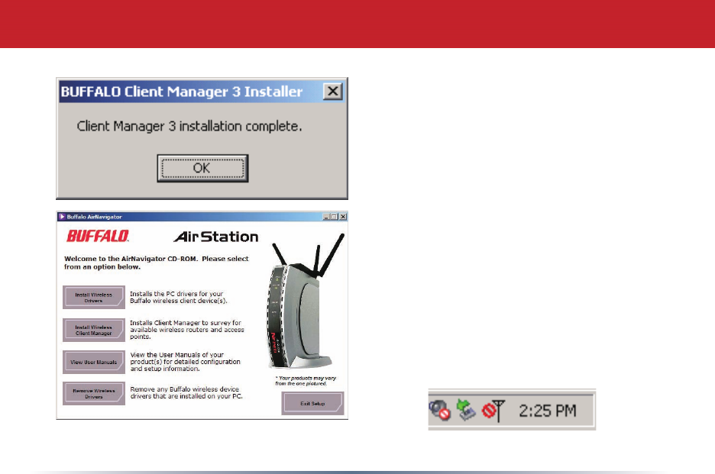Maximize the Buffalo AirNavigator window
715x474 pixels.
coord(335,217)
